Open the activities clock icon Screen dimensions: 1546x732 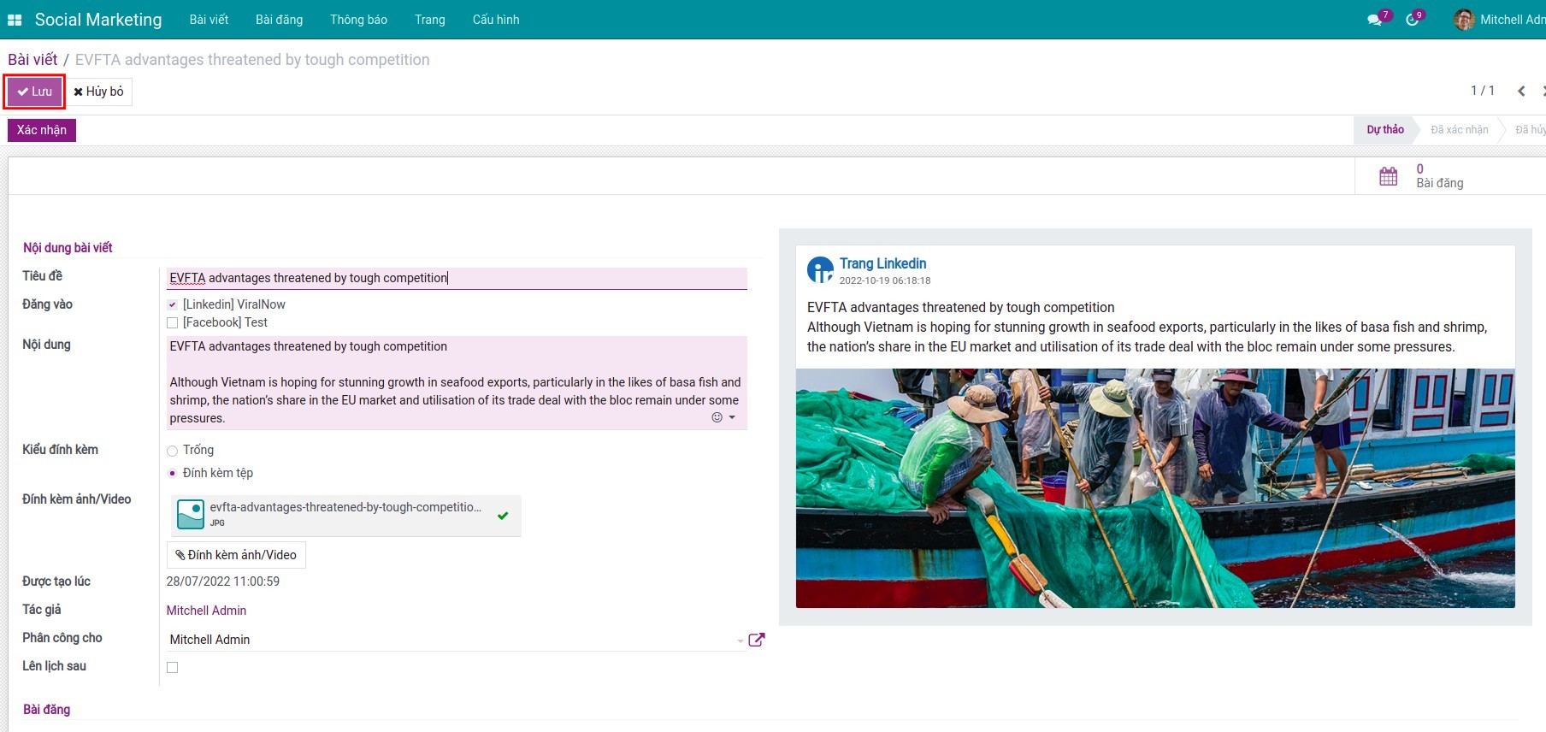tap(1412, 20)
